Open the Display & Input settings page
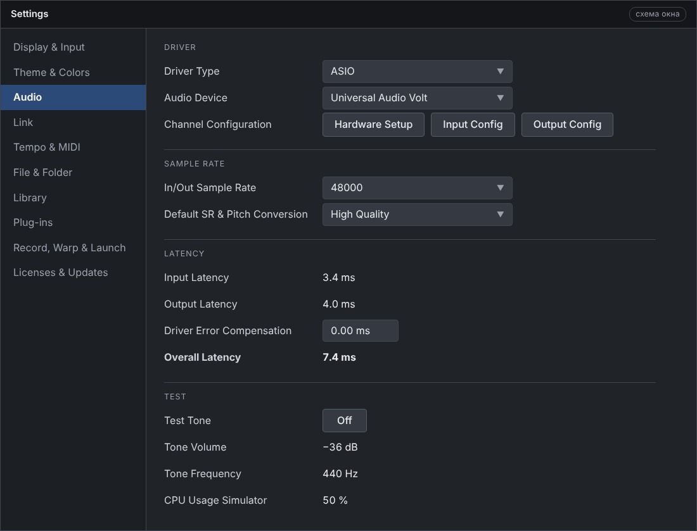The width and height of the screenshot is (697, 531). [x=73, y=47]
